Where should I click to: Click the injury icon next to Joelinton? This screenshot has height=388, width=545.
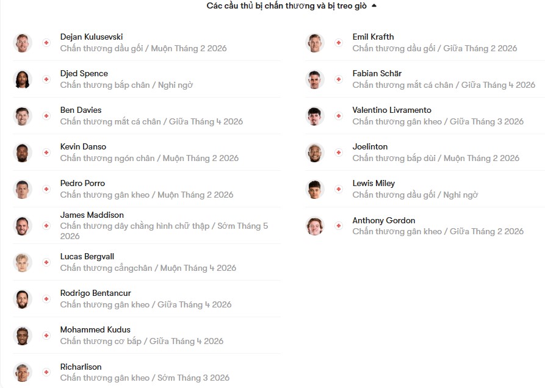point(339,153)
